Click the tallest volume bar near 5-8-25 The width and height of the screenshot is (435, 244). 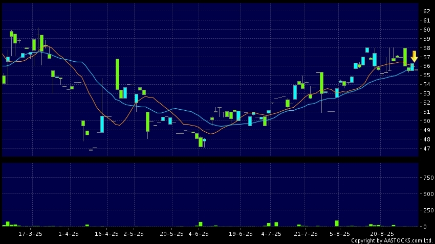[x=337, y=223]
